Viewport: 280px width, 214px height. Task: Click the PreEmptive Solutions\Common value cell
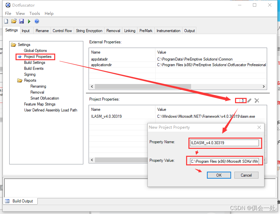pos(195,59)
